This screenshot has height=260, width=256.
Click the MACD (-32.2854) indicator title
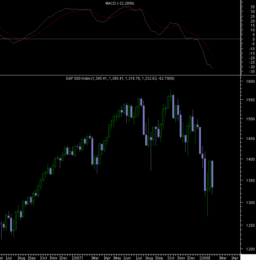point(120,3)
